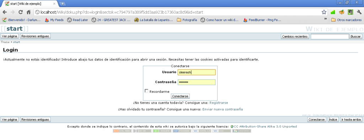Open Cambios recientes

coord(295,37)
